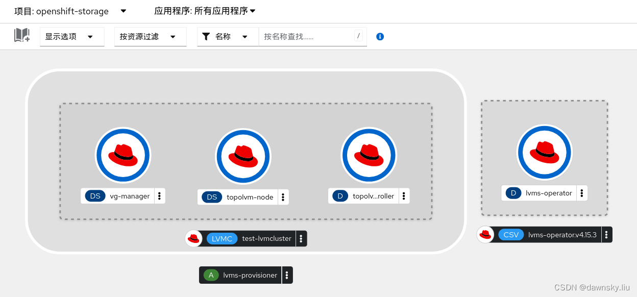Image resolution: width=637 pixels, height=297 pixels.
Task: Open the kebab menu for lvms-provisioner
Action: pos(287,275)
